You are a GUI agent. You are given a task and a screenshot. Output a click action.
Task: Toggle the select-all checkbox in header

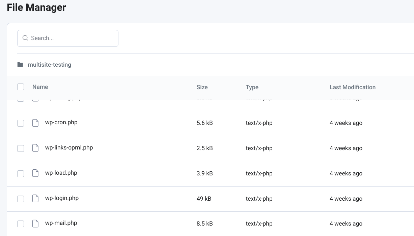pyautogui.click(x=21, y=87)
